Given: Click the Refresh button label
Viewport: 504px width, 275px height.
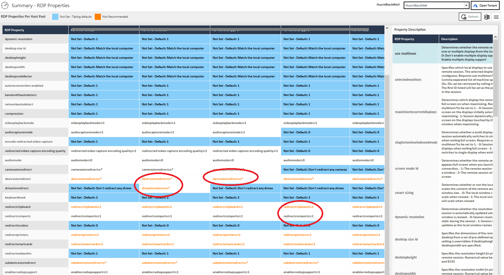Looking at the screenshot, I should [473, 17].
